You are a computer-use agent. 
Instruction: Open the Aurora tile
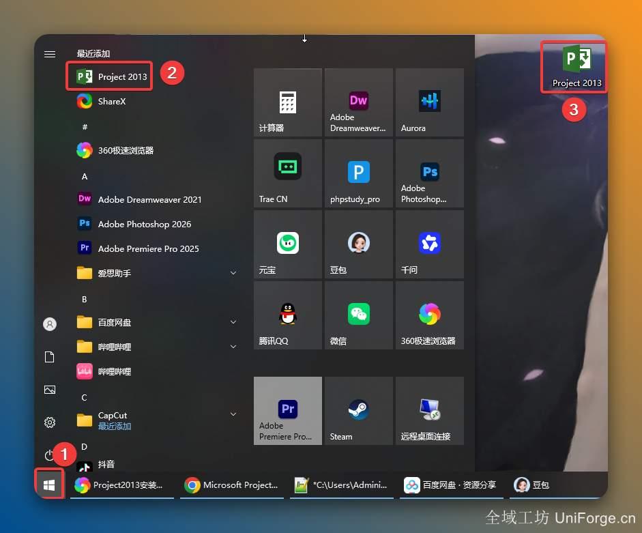tap(430, 102)
